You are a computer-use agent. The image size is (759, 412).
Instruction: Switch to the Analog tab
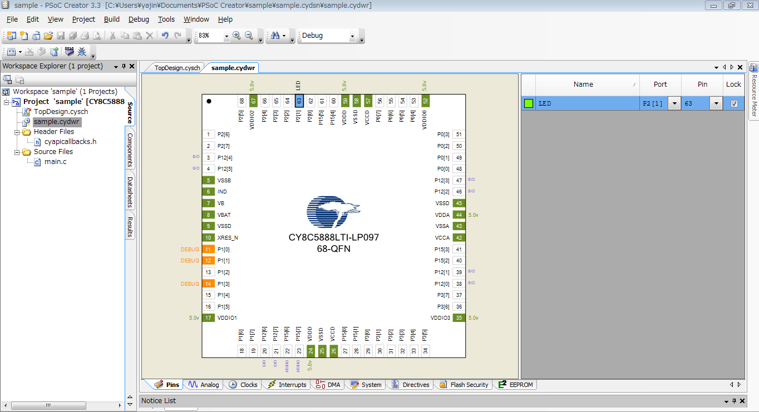click(204, 385)
